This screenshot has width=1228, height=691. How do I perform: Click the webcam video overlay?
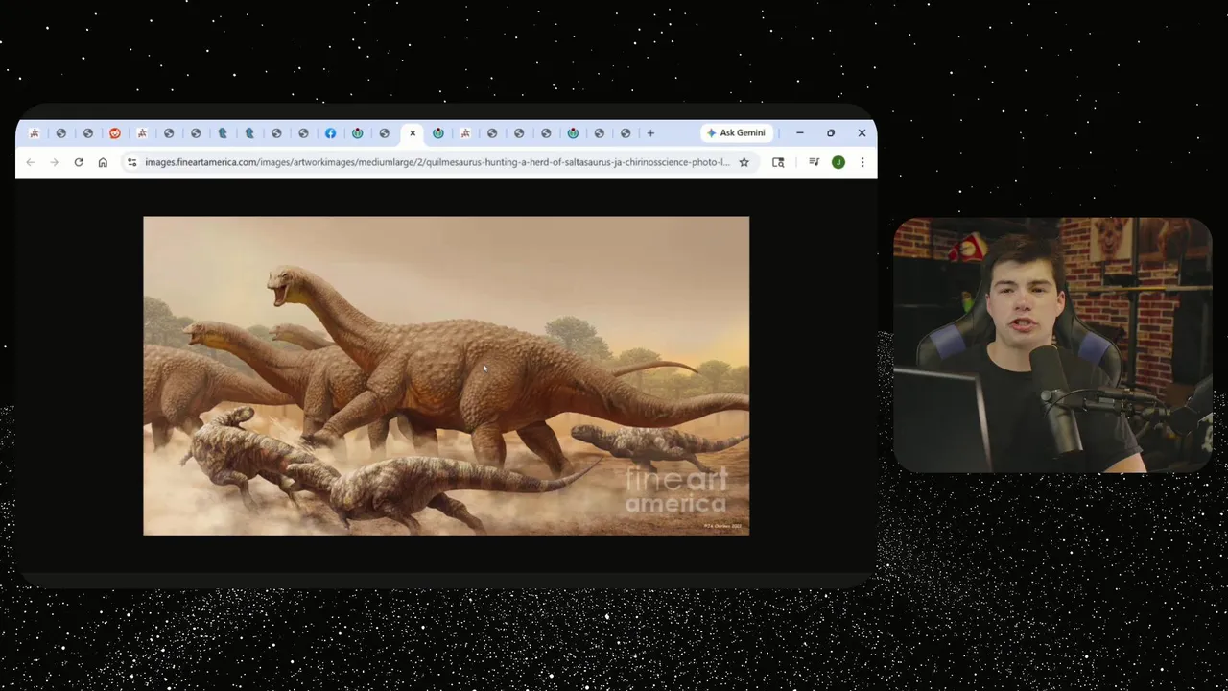[1052, 345]
